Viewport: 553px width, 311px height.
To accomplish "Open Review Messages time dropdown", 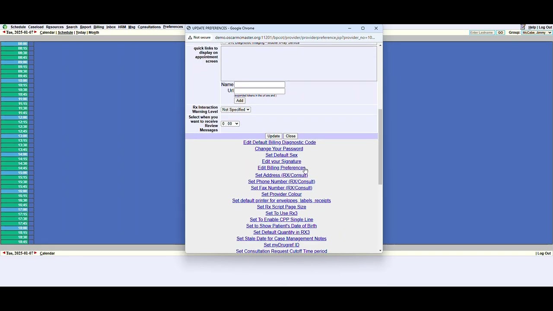I will coord(230,124).
